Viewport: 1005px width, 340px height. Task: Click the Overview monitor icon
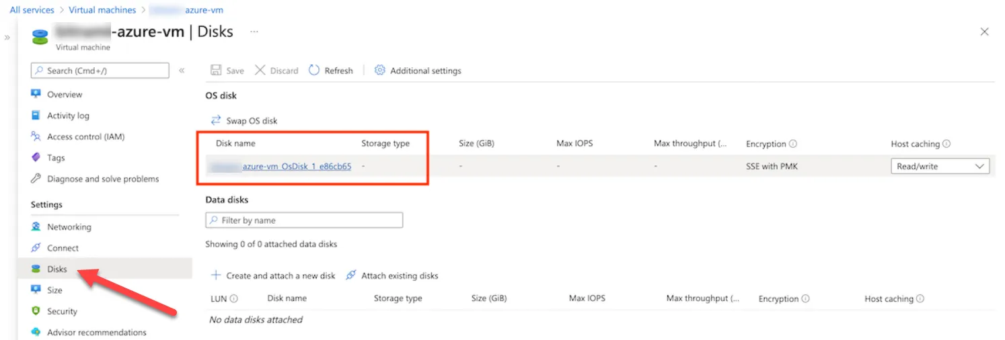pyautogui.click(x=36, y=94)
